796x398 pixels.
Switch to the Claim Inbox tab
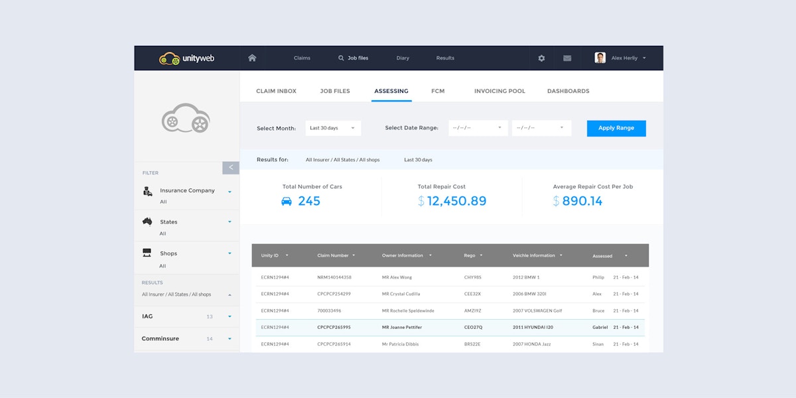(x=276, y=91)
